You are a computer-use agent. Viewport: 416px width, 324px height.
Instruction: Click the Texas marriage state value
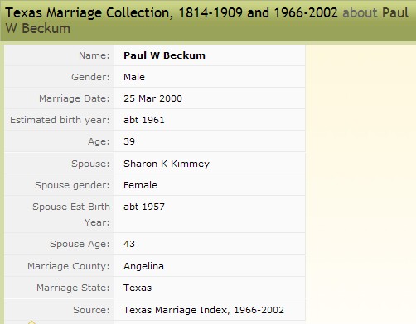click(x=138, y=288)
